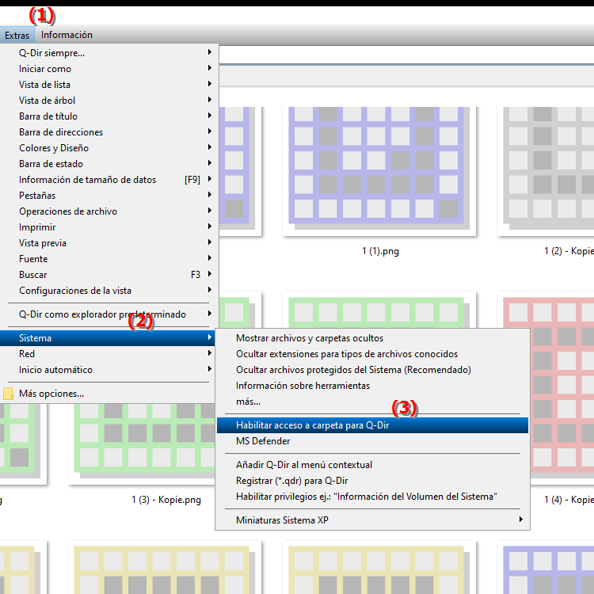This screenshot has width=594, height=594.
Task: Click arrow next to Red entry
Action: (x=210, y=353)
